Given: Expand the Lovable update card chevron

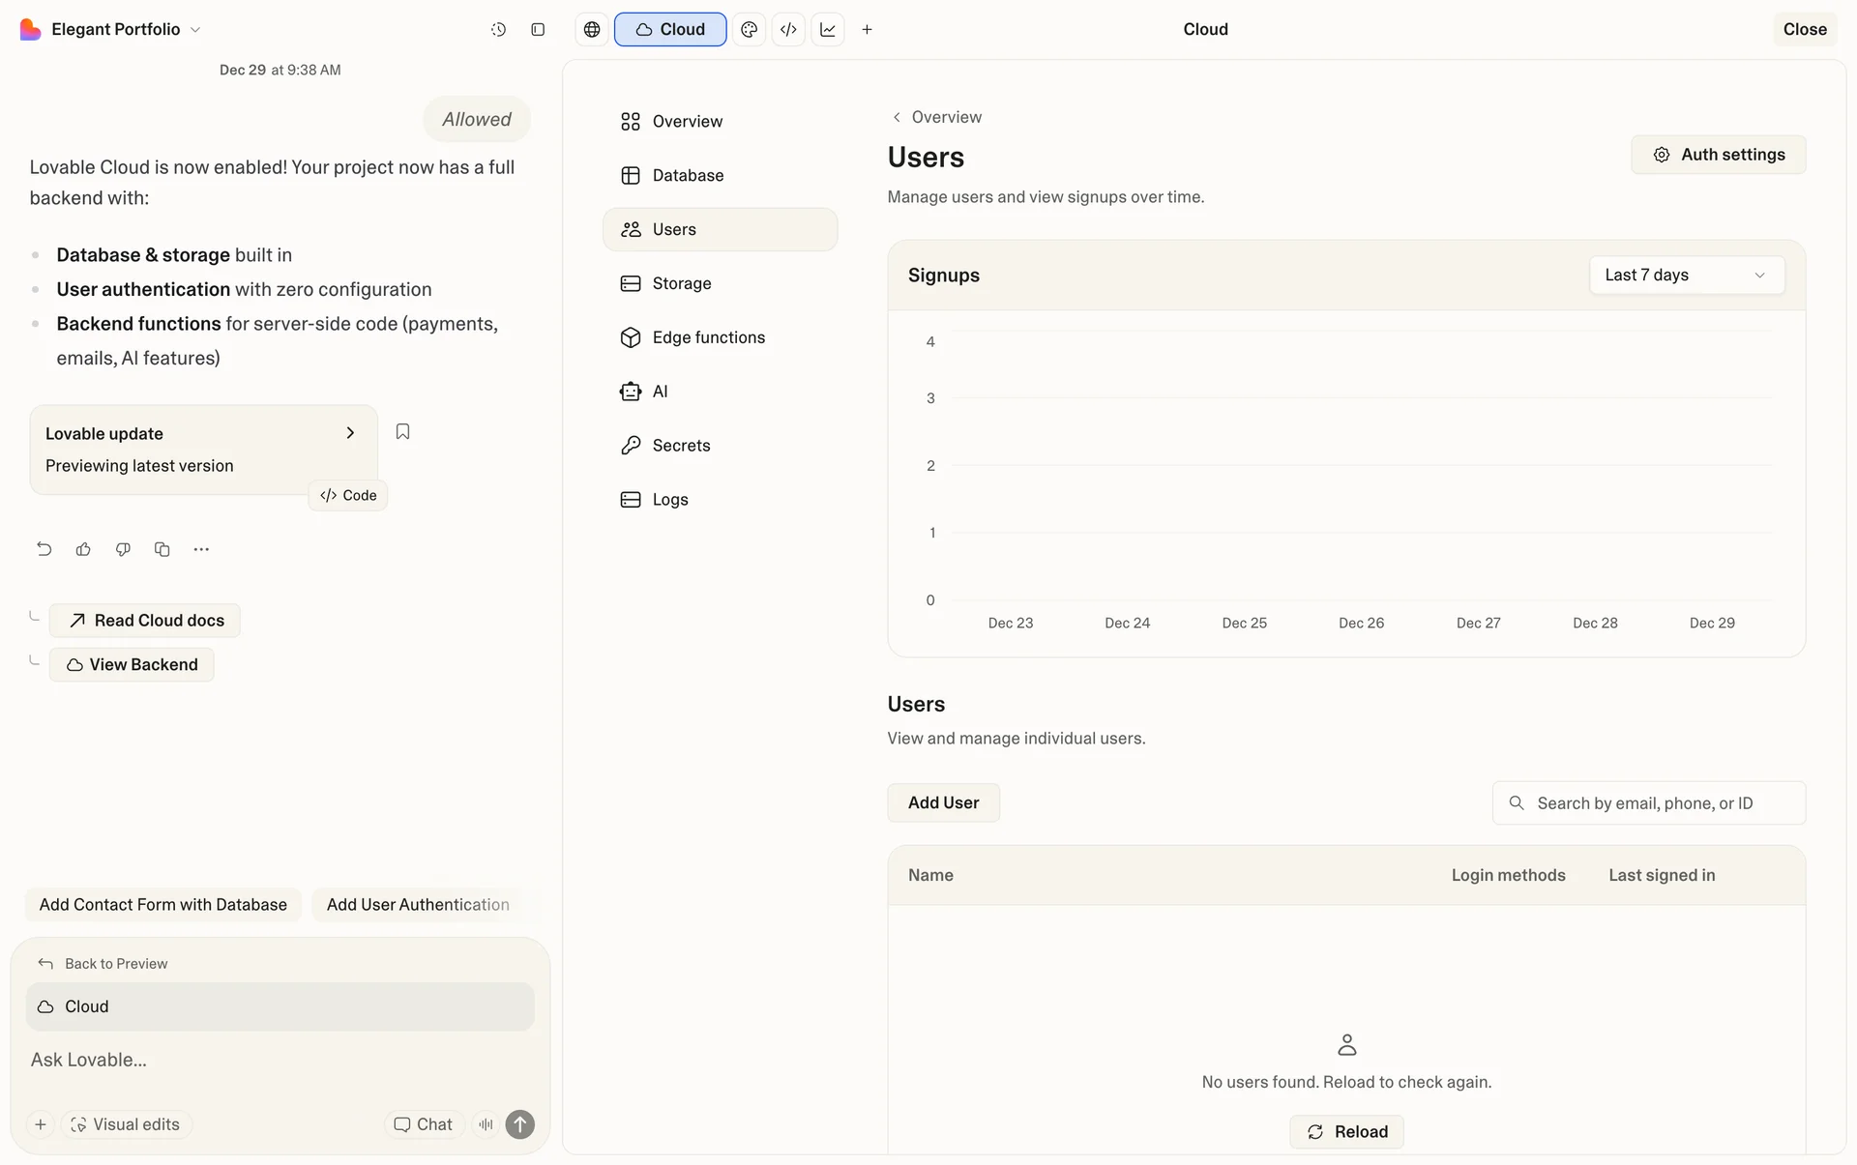Looking at the screenshot, I should (350, 433).
